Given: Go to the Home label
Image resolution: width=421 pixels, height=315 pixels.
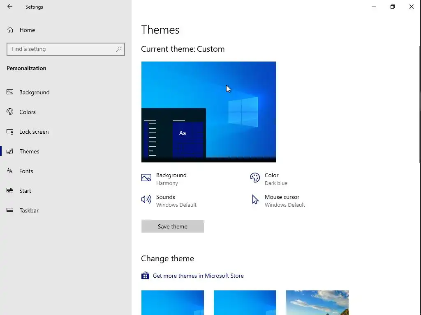Looking at the screenshot, I should coord(27,30).
